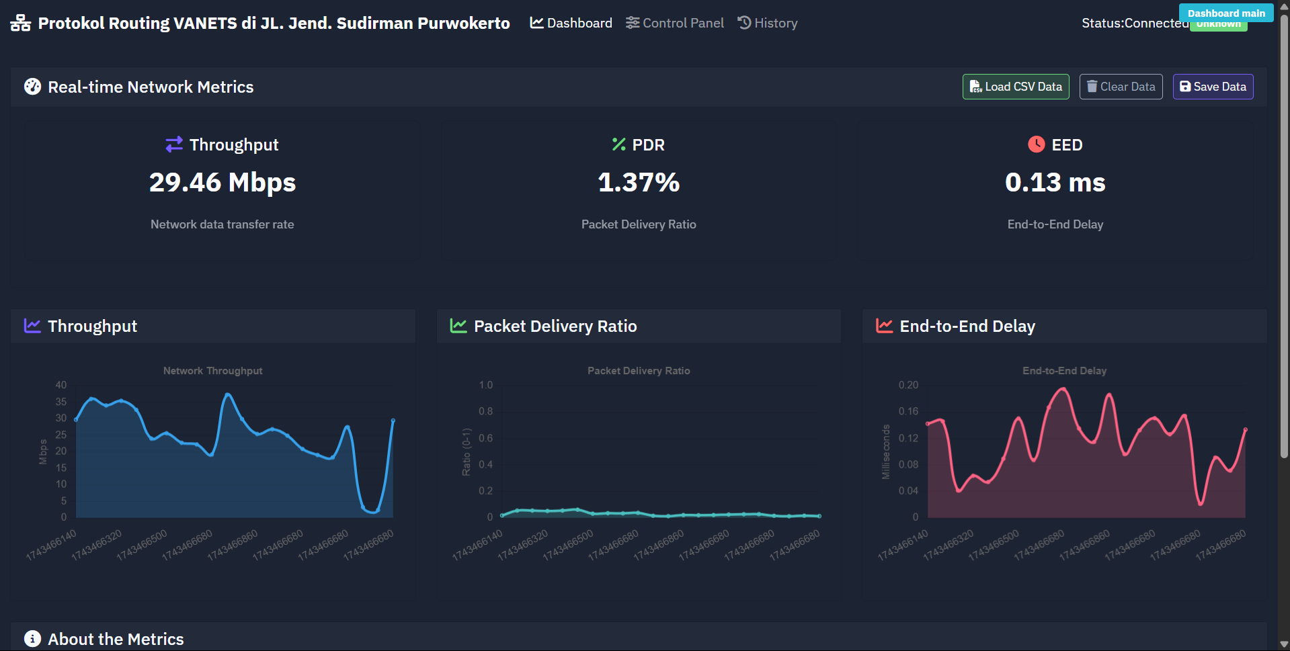Click the red chart icon beside End-to-End Delay
The height and width of the screenshot is (651, 1290).
pyautogui.click(x=883, y=326)
